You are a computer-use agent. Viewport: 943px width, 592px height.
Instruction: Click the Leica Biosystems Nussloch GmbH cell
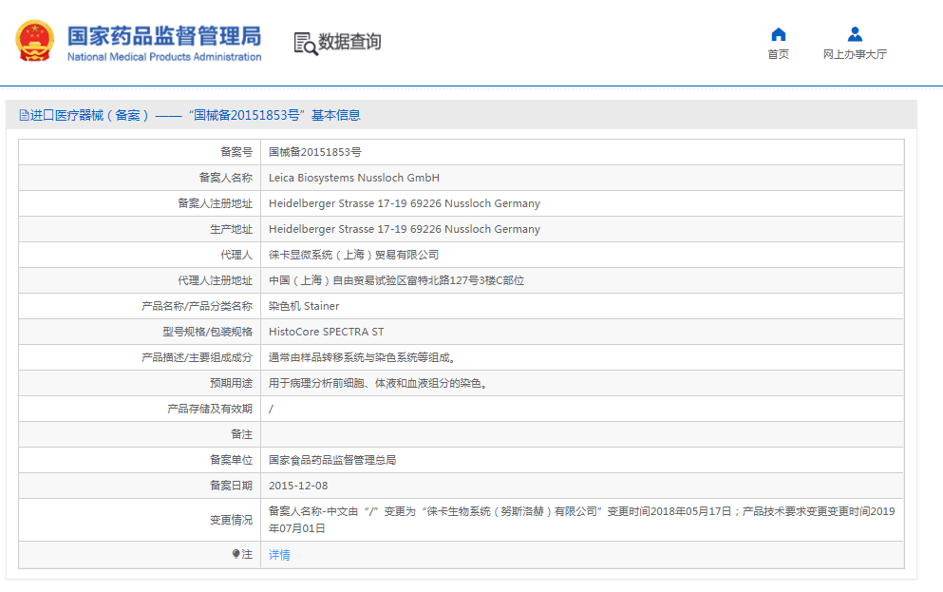pyautogui.click(x=353, y=178)
